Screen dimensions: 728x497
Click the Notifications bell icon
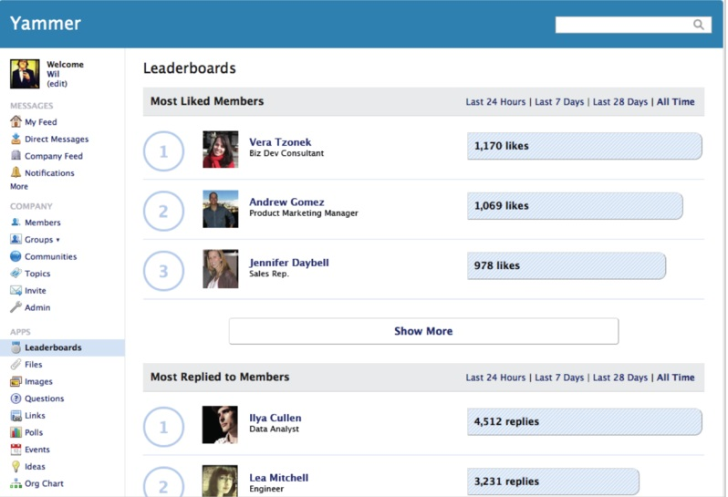coord(16,172)
